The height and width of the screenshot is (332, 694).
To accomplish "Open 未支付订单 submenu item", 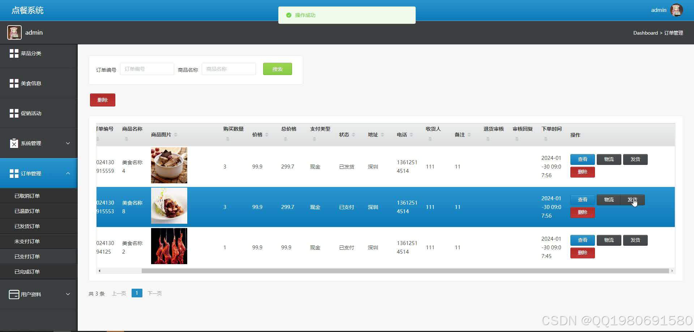I will click(39, 241).
